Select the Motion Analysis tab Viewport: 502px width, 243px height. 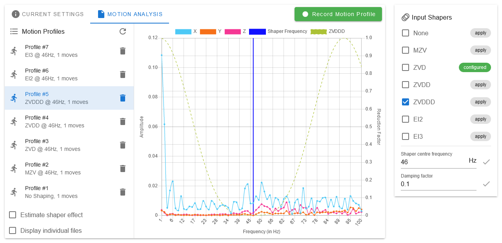click(130, 14)
